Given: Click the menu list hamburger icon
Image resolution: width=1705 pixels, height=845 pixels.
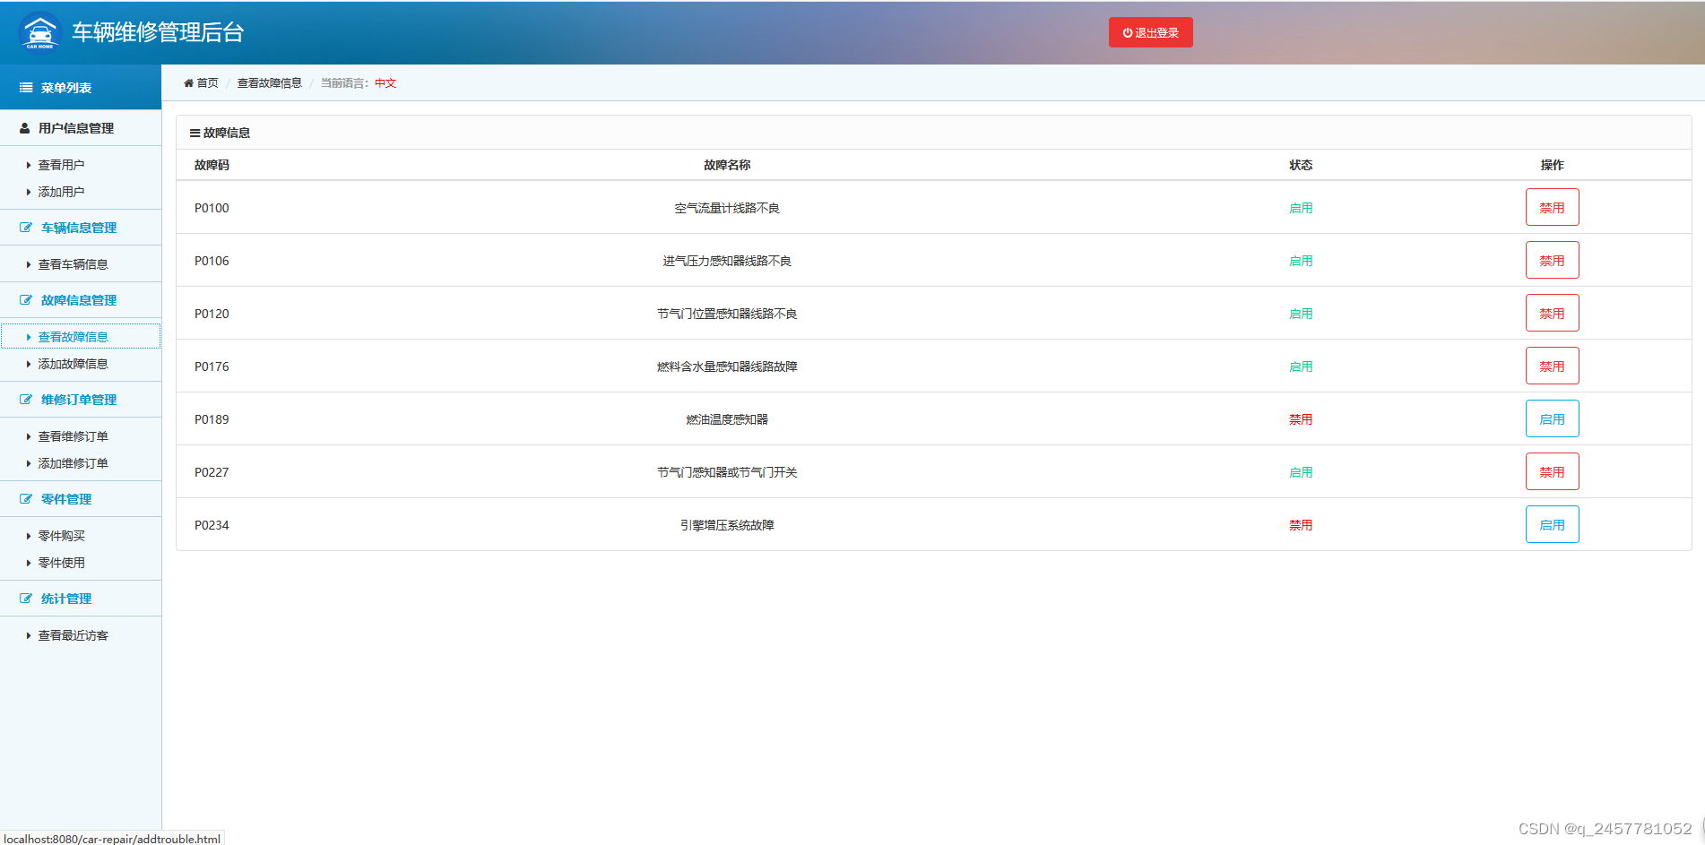Looking at the screenshot, I should point(26,88).
